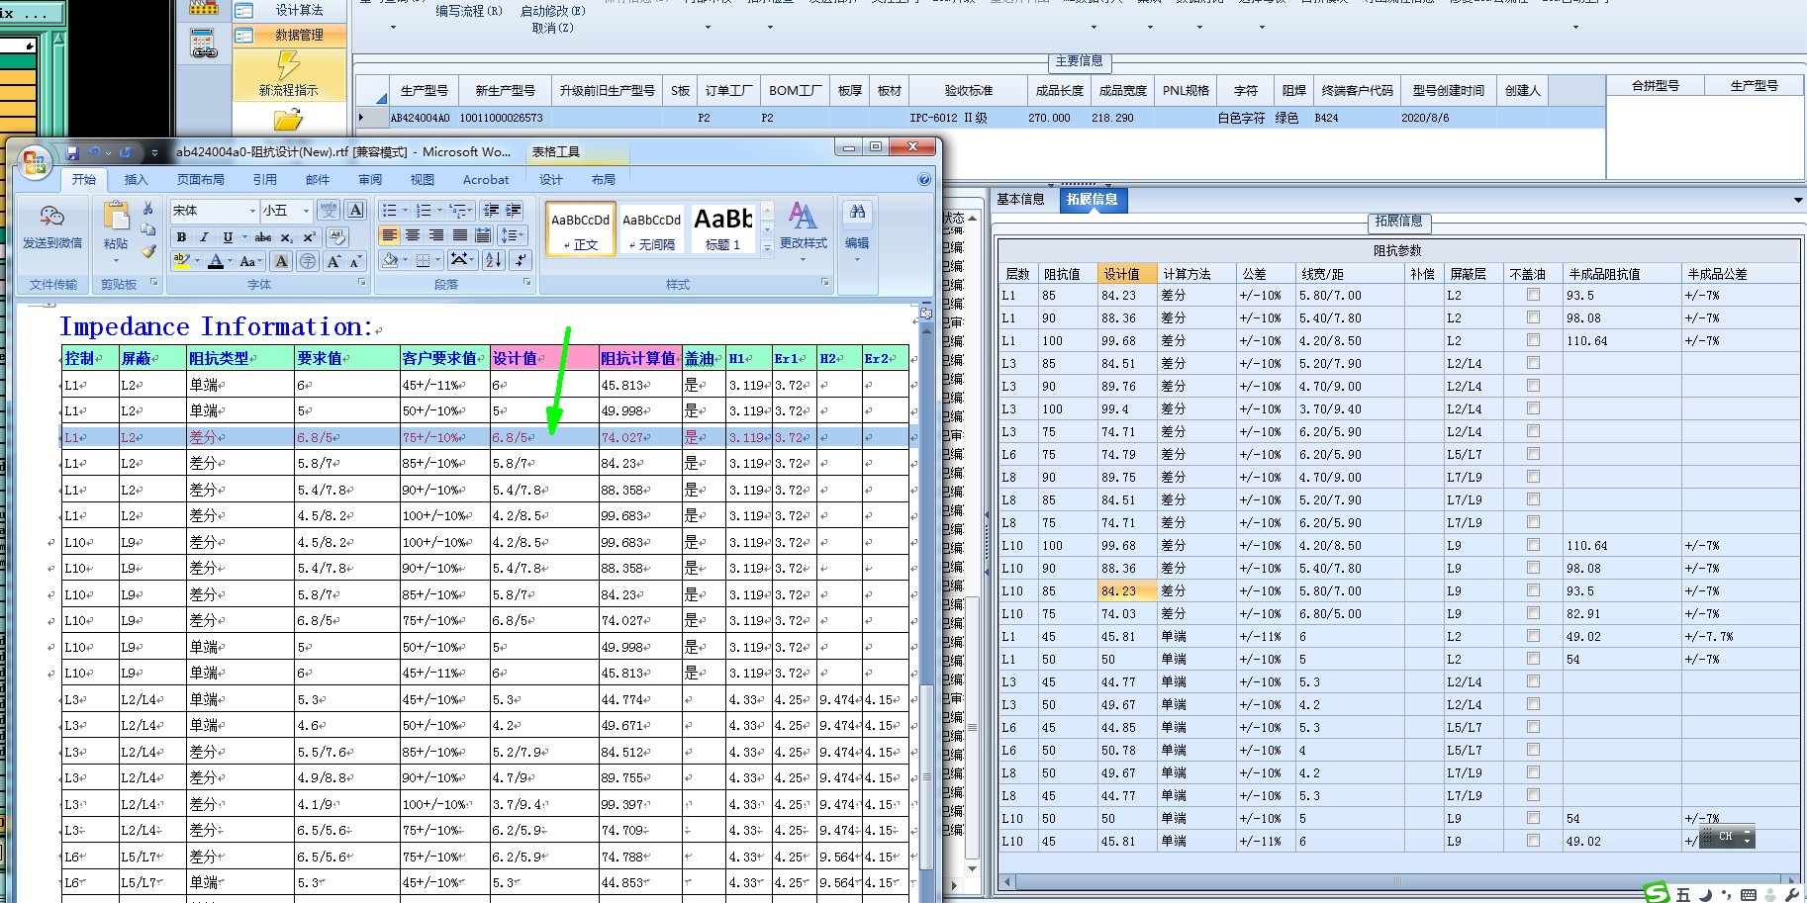
Task: Select the 拓展信息 tab
Action: [1092, 199]
